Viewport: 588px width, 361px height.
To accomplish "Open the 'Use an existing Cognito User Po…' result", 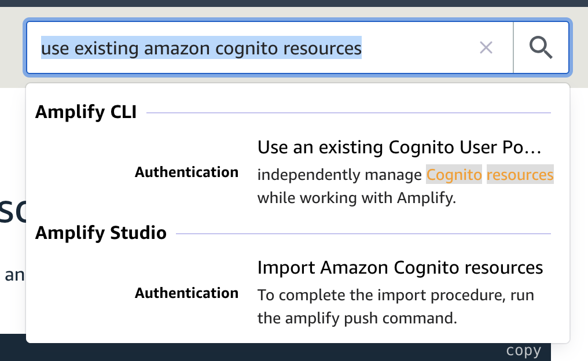I will [x=399, y=148].
